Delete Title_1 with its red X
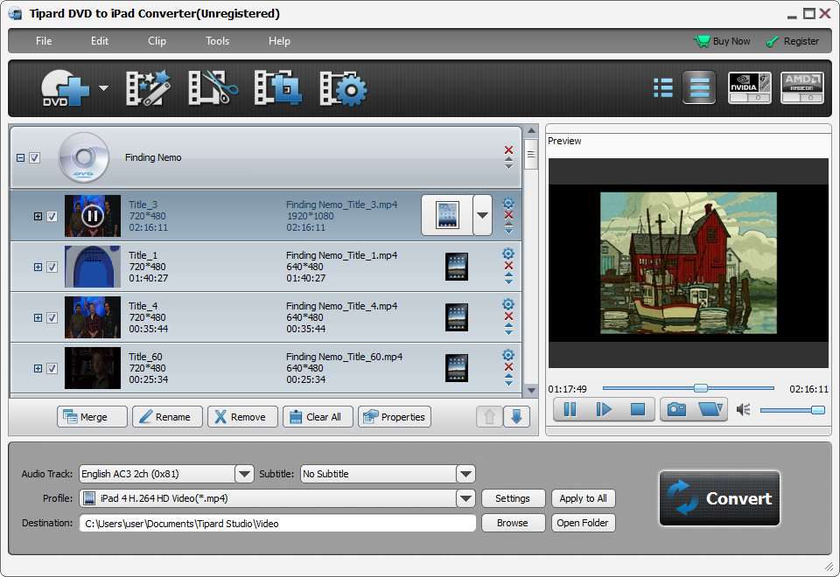Image resolution: width=840 pixels, height=577 pixels. 509,266
